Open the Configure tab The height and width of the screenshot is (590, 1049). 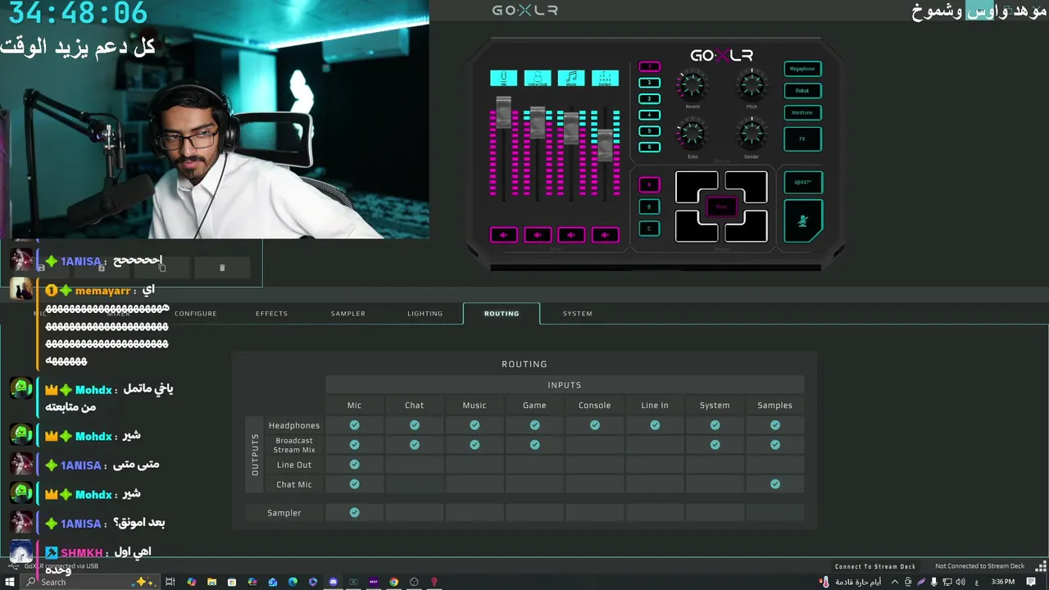pyautogui.click(x=196, y=314)
